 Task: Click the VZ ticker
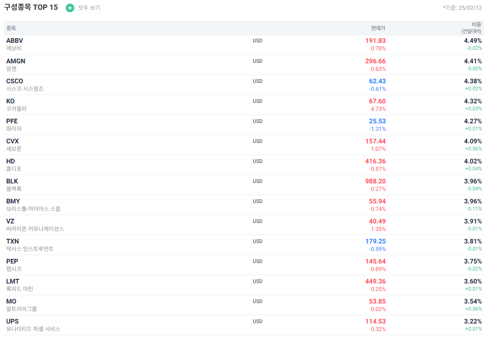click(10, 221)
